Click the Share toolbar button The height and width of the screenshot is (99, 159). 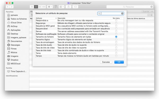click(69, 7)
